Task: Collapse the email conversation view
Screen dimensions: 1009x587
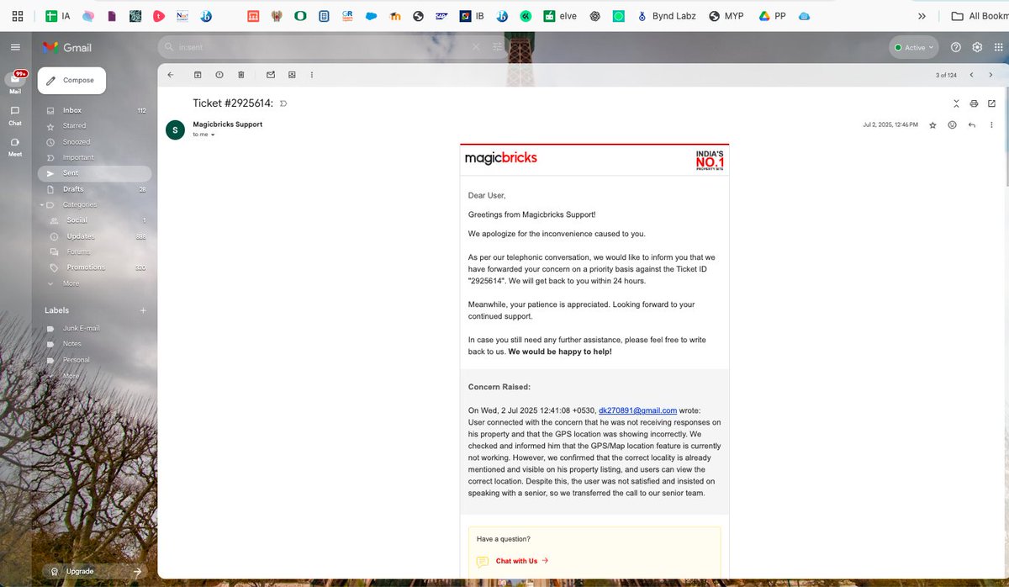Action: (x=956, y=103)
